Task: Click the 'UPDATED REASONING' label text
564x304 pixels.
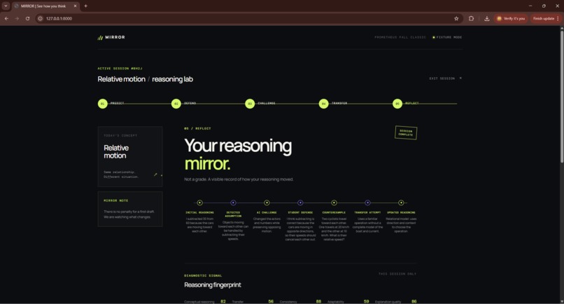Action: click(401, 212)
